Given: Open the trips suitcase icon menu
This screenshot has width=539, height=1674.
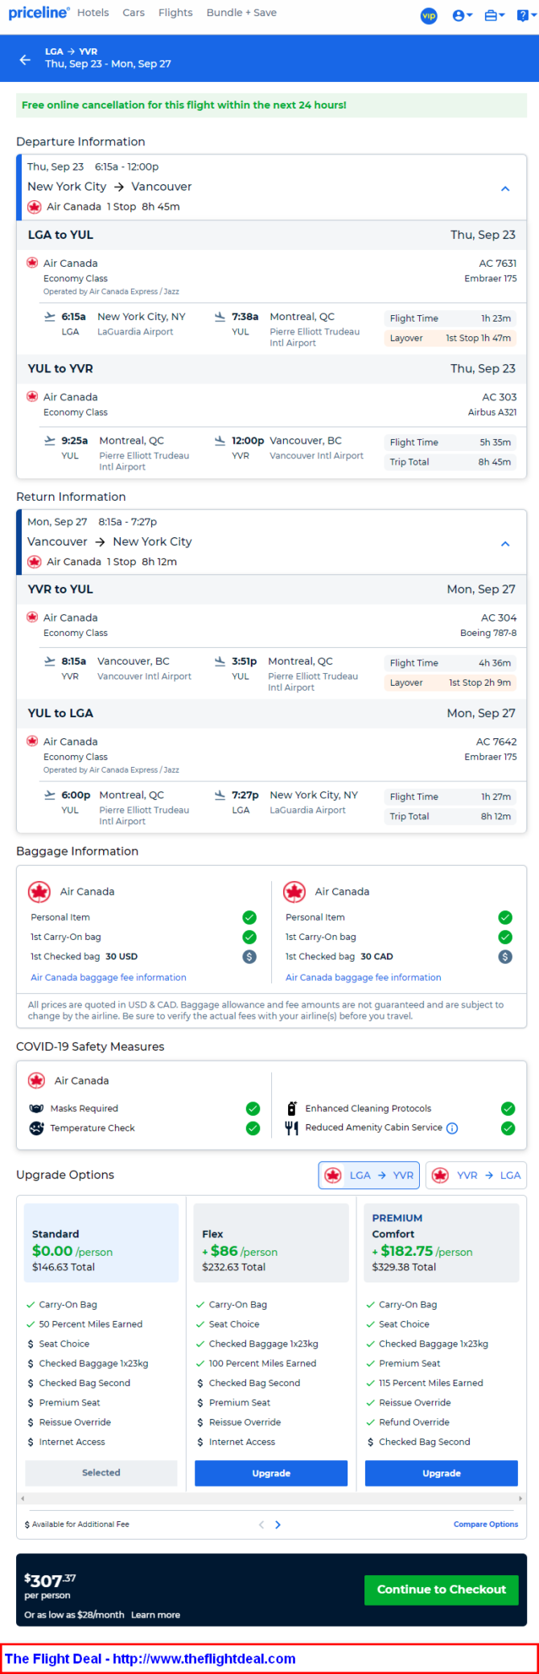Looking at the screenshot, I should coord(494,15).
